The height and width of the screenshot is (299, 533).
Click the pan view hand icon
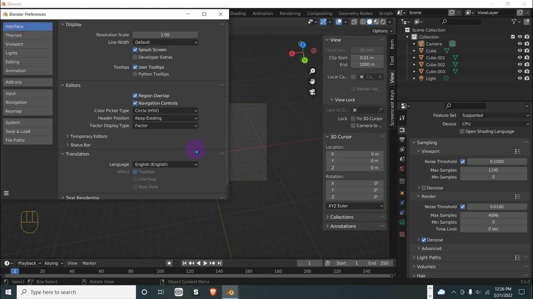point(312,81)
